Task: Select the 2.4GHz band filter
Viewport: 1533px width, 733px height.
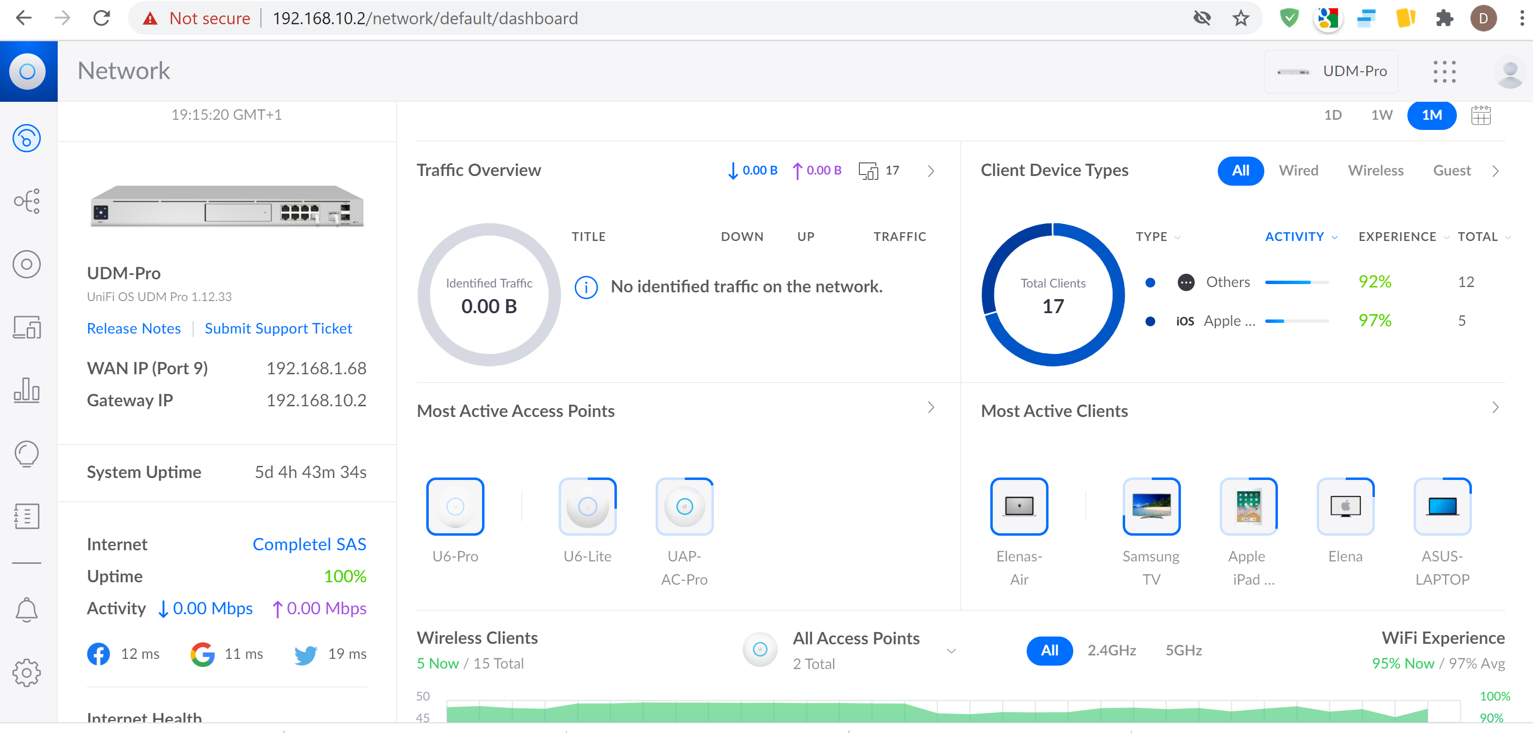Action: 1112,651
